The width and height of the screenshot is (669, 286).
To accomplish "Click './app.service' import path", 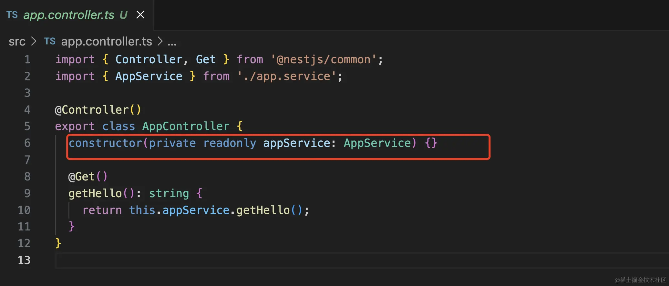I will 287,77.
